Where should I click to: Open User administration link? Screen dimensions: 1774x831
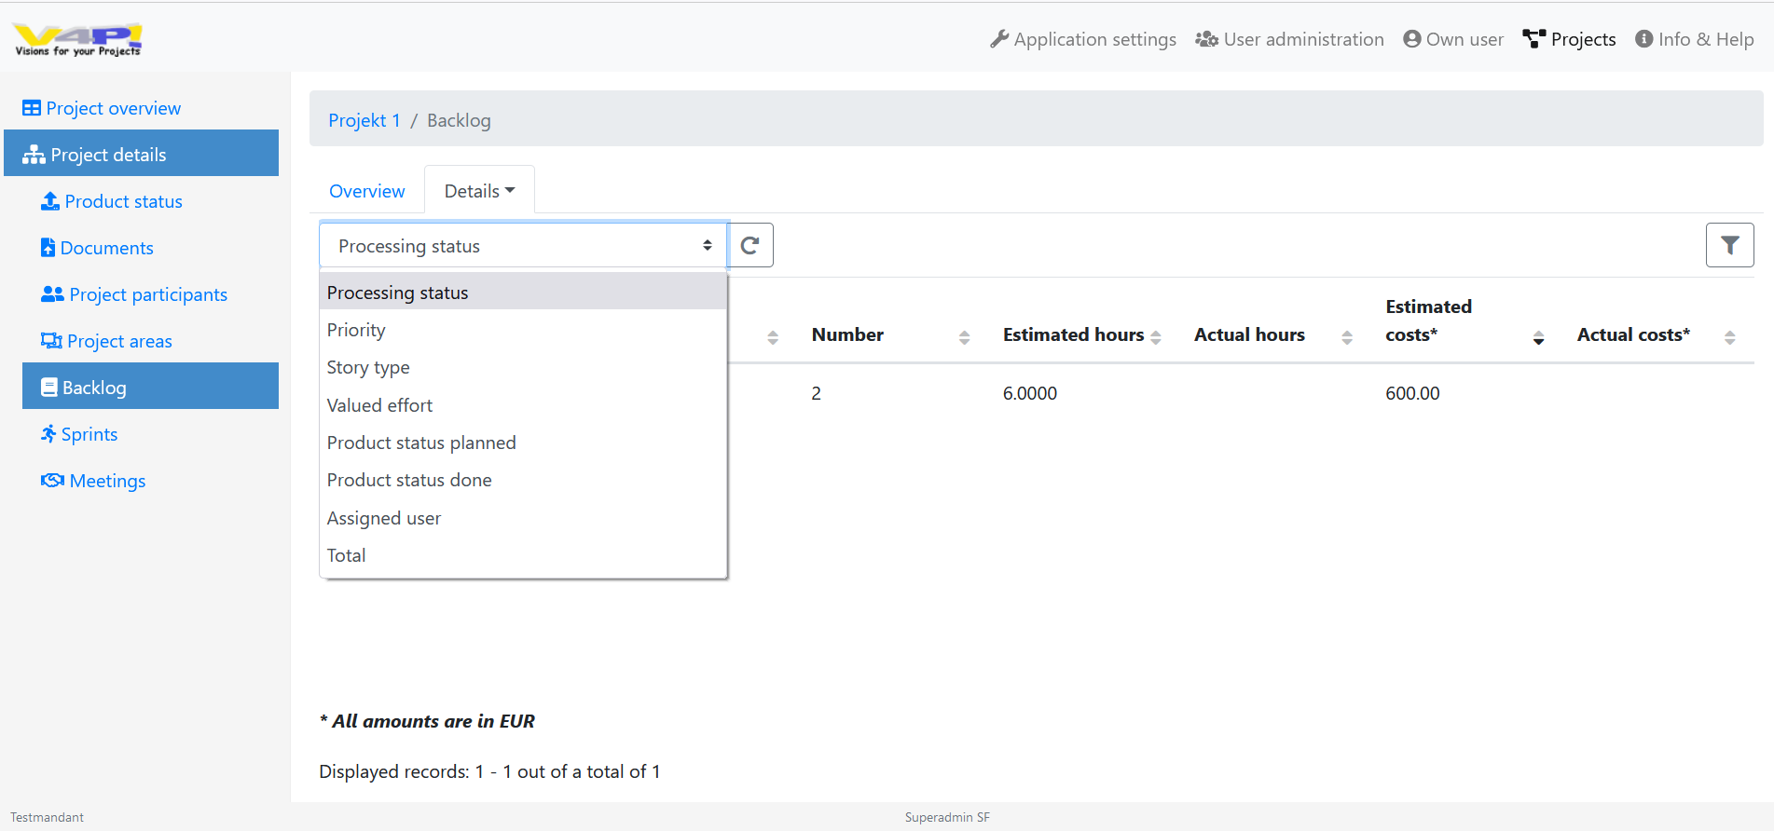coord(1290,39)
